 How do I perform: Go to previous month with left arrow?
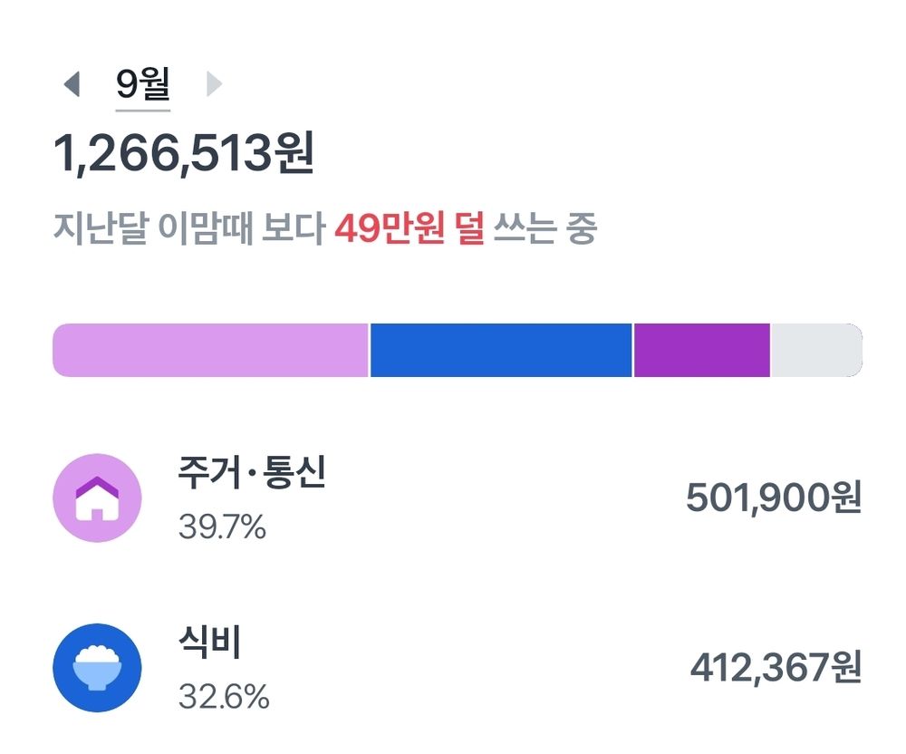tap(72, 85)
